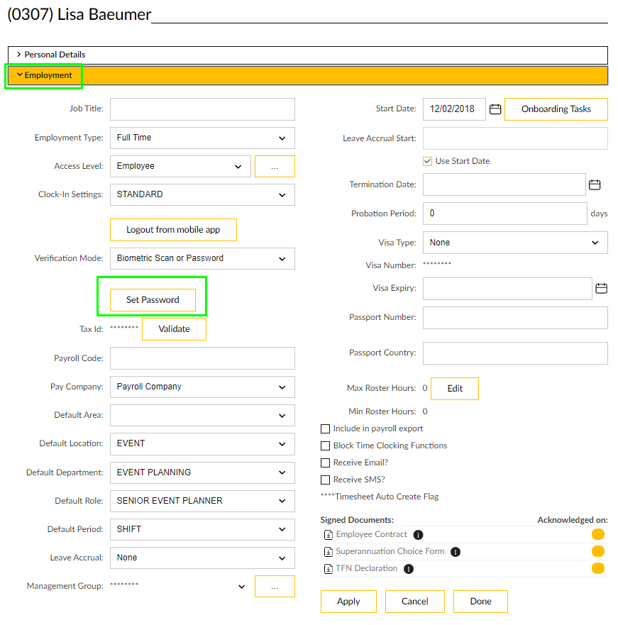
Task: Click the Done button
Action: pyautogui.click(x=480, y=602)
